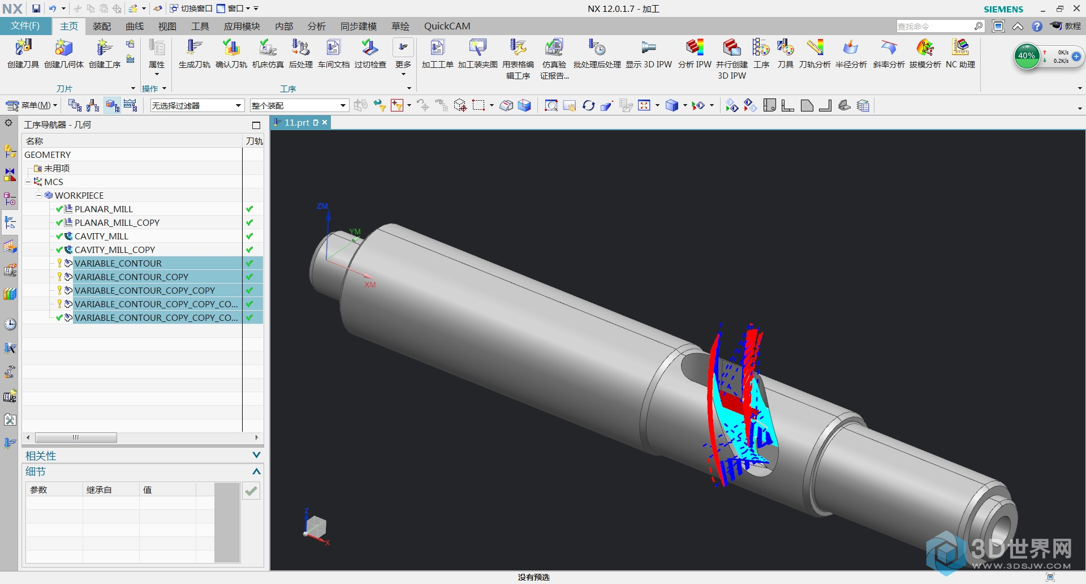The image size is (1086, 584).
Task: Collapse the WORKPIECE tree node
Action: pos(38,195)
